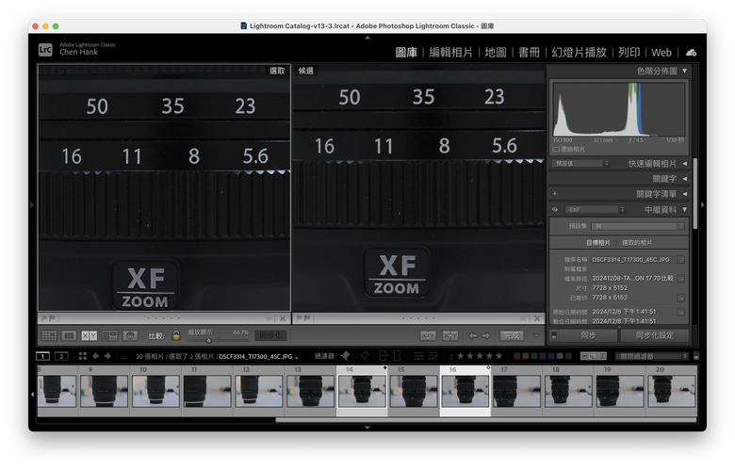Collapse the 色階分佈圖 (Histogram) panel
Image resolution: width=735 pixels, height=469 pixels.
pyautogui.click(x=685, y=71)
